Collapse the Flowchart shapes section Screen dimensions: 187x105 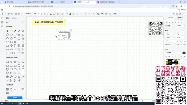pos(6,57)
